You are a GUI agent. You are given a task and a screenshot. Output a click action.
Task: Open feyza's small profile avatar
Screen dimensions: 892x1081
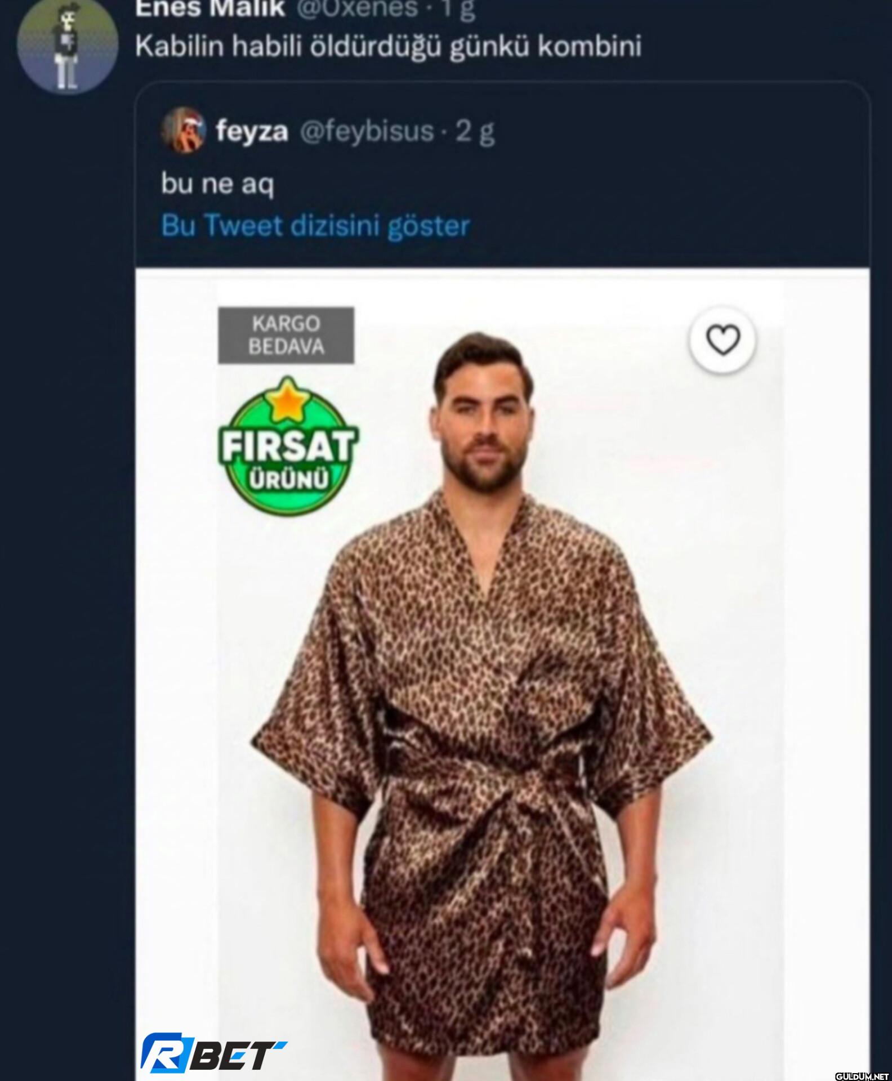[x=182, y=131]
